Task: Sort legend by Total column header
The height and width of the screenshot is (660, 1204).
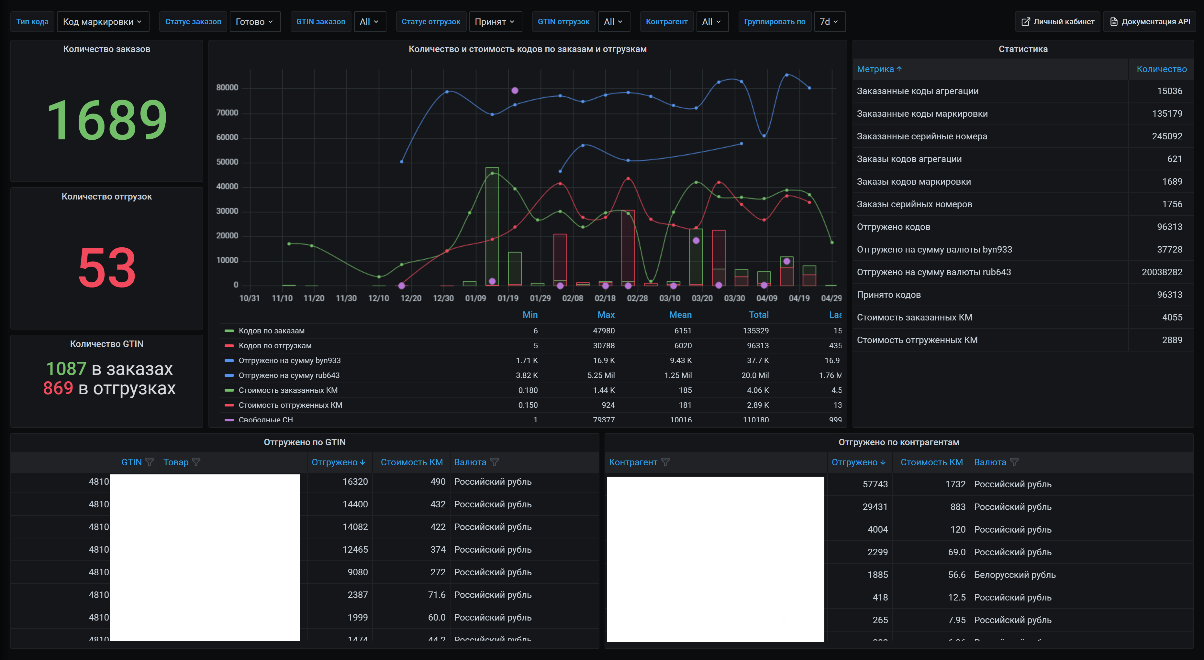Action: [x=759, y=315]
